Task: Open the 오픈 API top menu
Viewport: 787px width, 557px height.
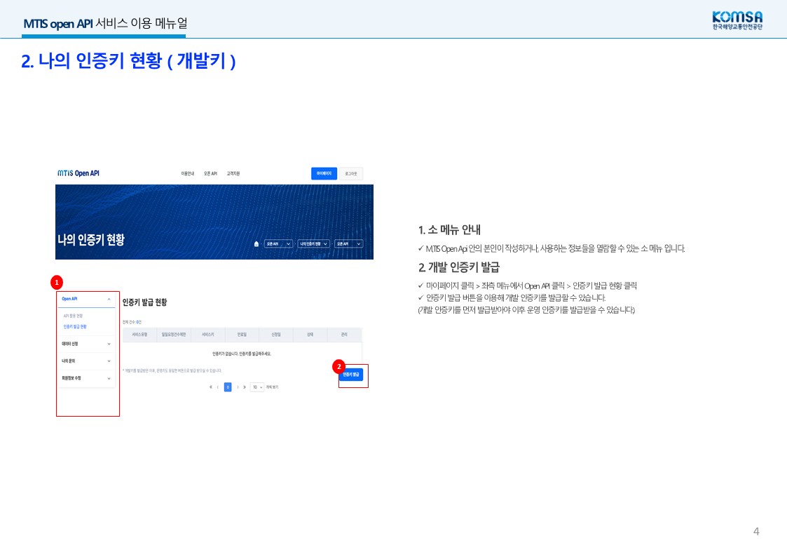Action: 210,174
